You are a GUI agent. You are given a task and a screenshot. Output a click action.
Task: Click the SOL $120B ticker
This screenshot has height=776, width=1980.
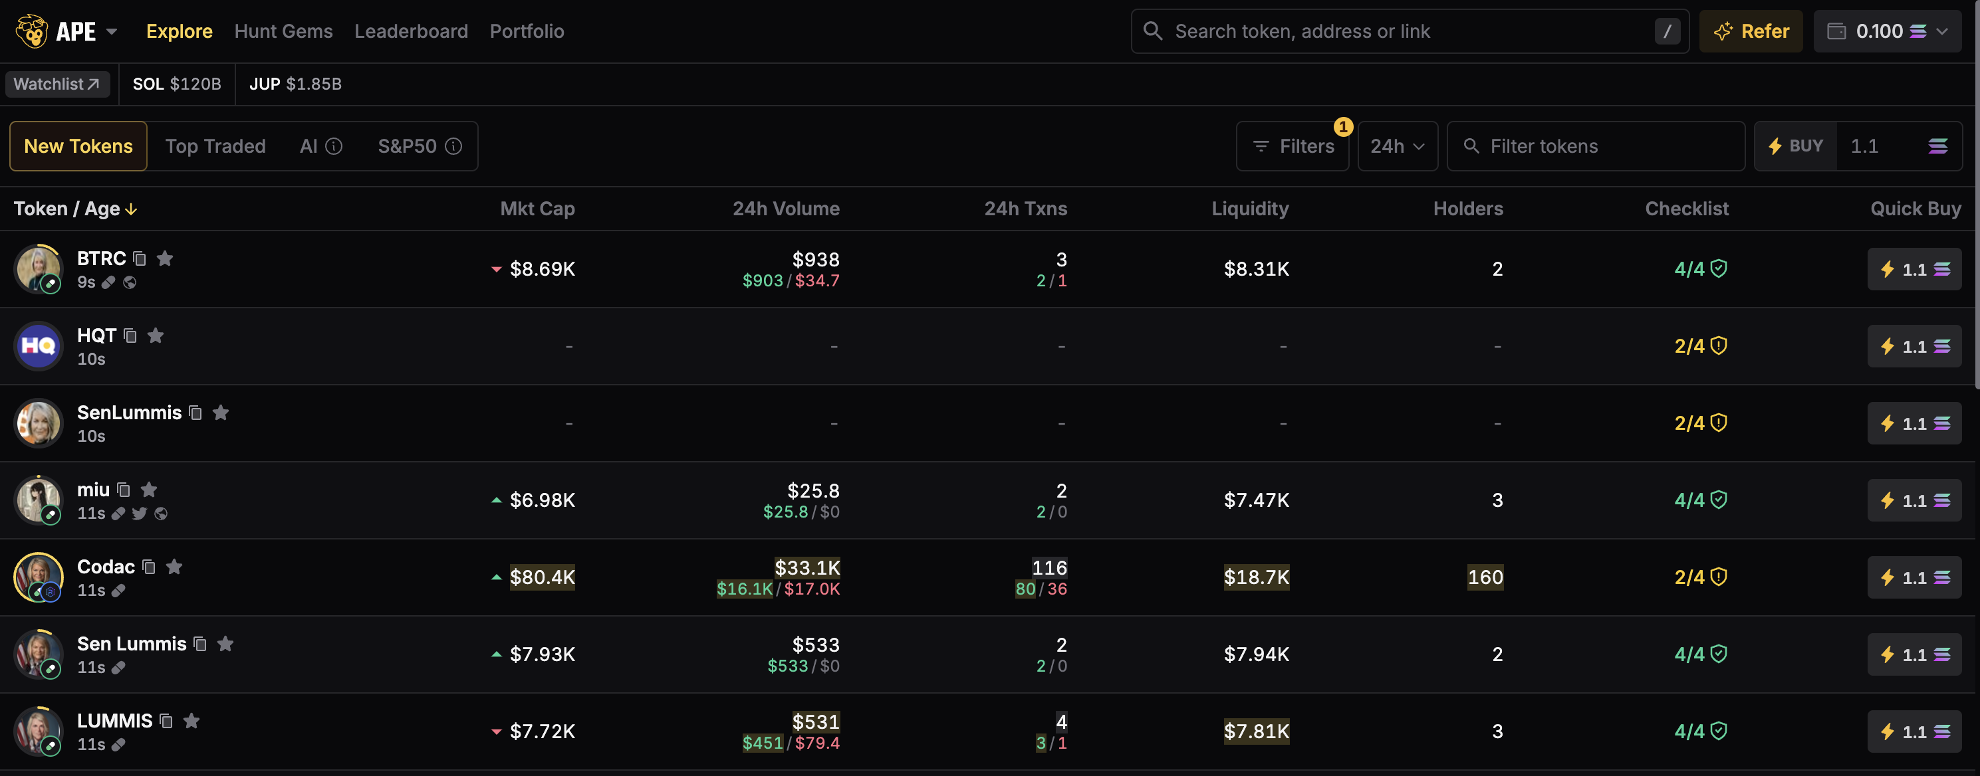pos(177,84)
